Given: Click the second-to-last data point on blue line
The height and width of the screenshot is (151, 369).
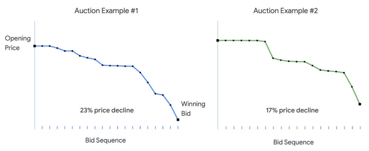Looking at the screenshot, I should click(170, 105).
